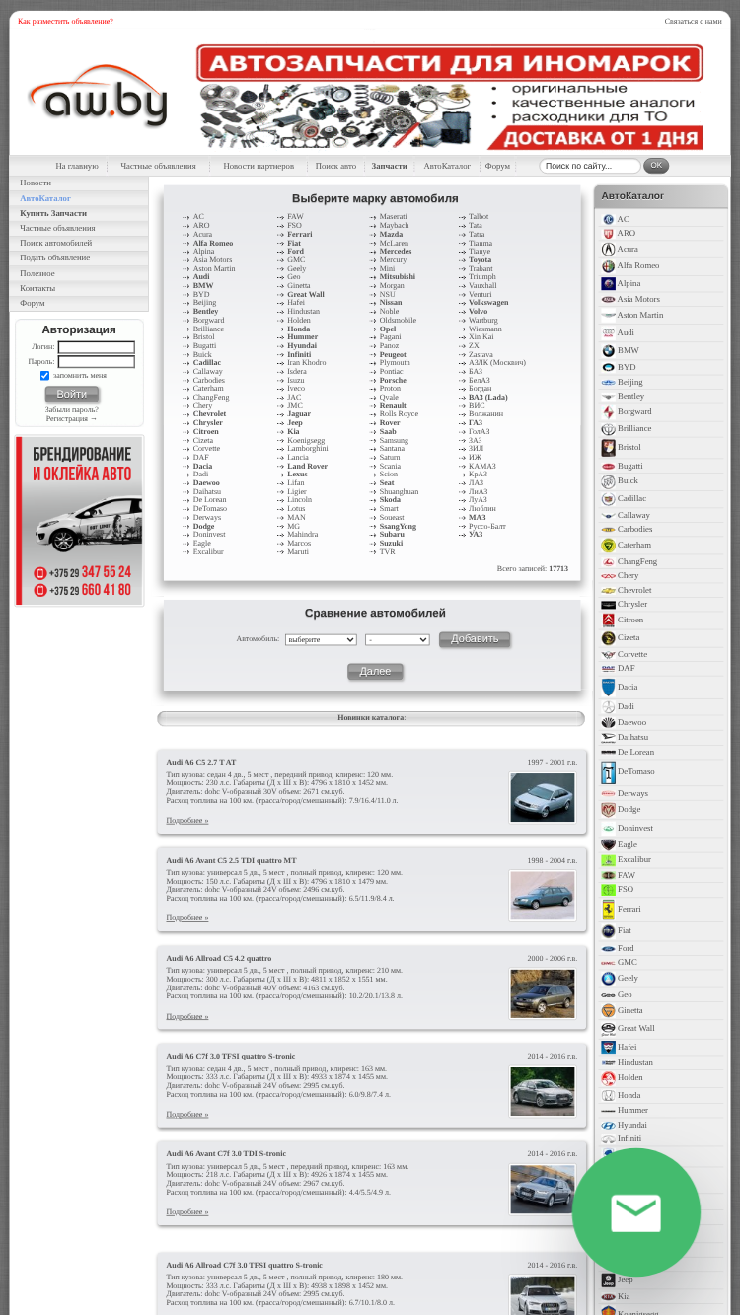
Task: Open 'Как разместить объявление?' link
Action: coord(65,21)
